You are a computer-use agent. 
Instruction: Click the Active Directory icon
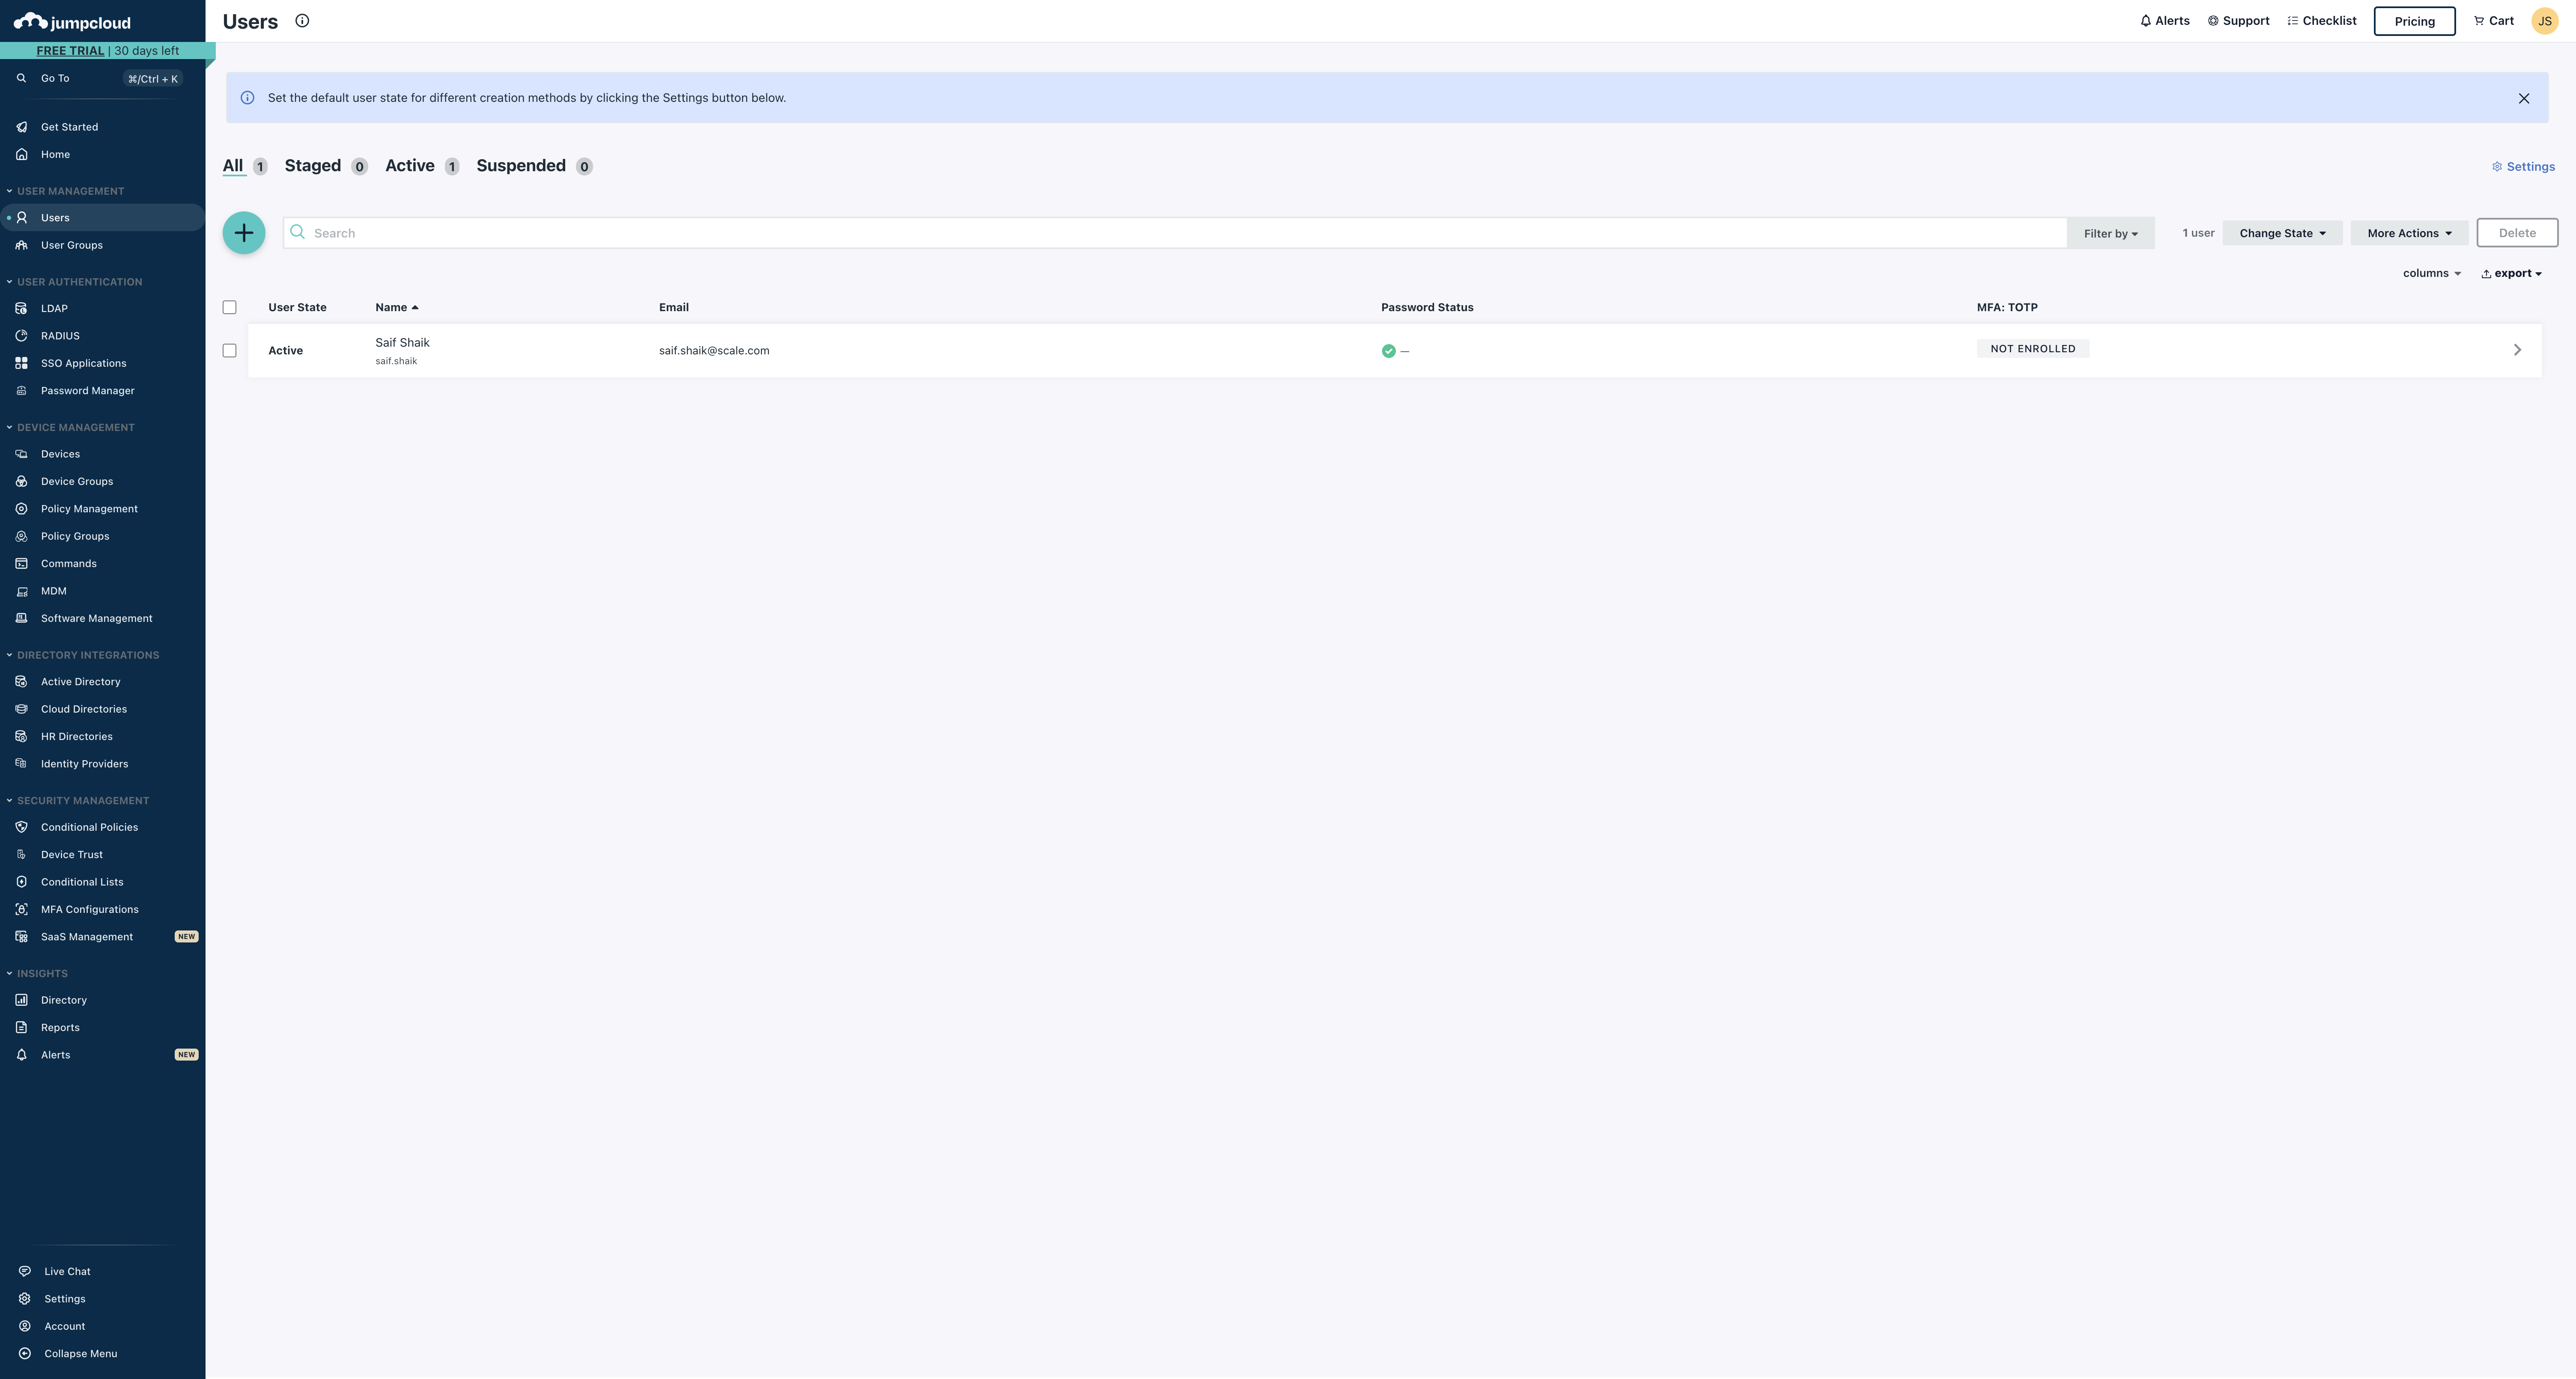click(21, 681)
